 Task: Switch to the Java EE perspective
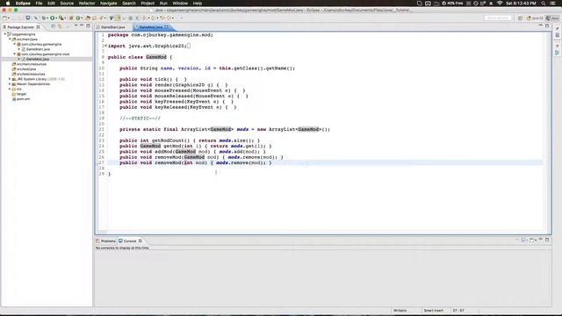[x=535, y=18]
